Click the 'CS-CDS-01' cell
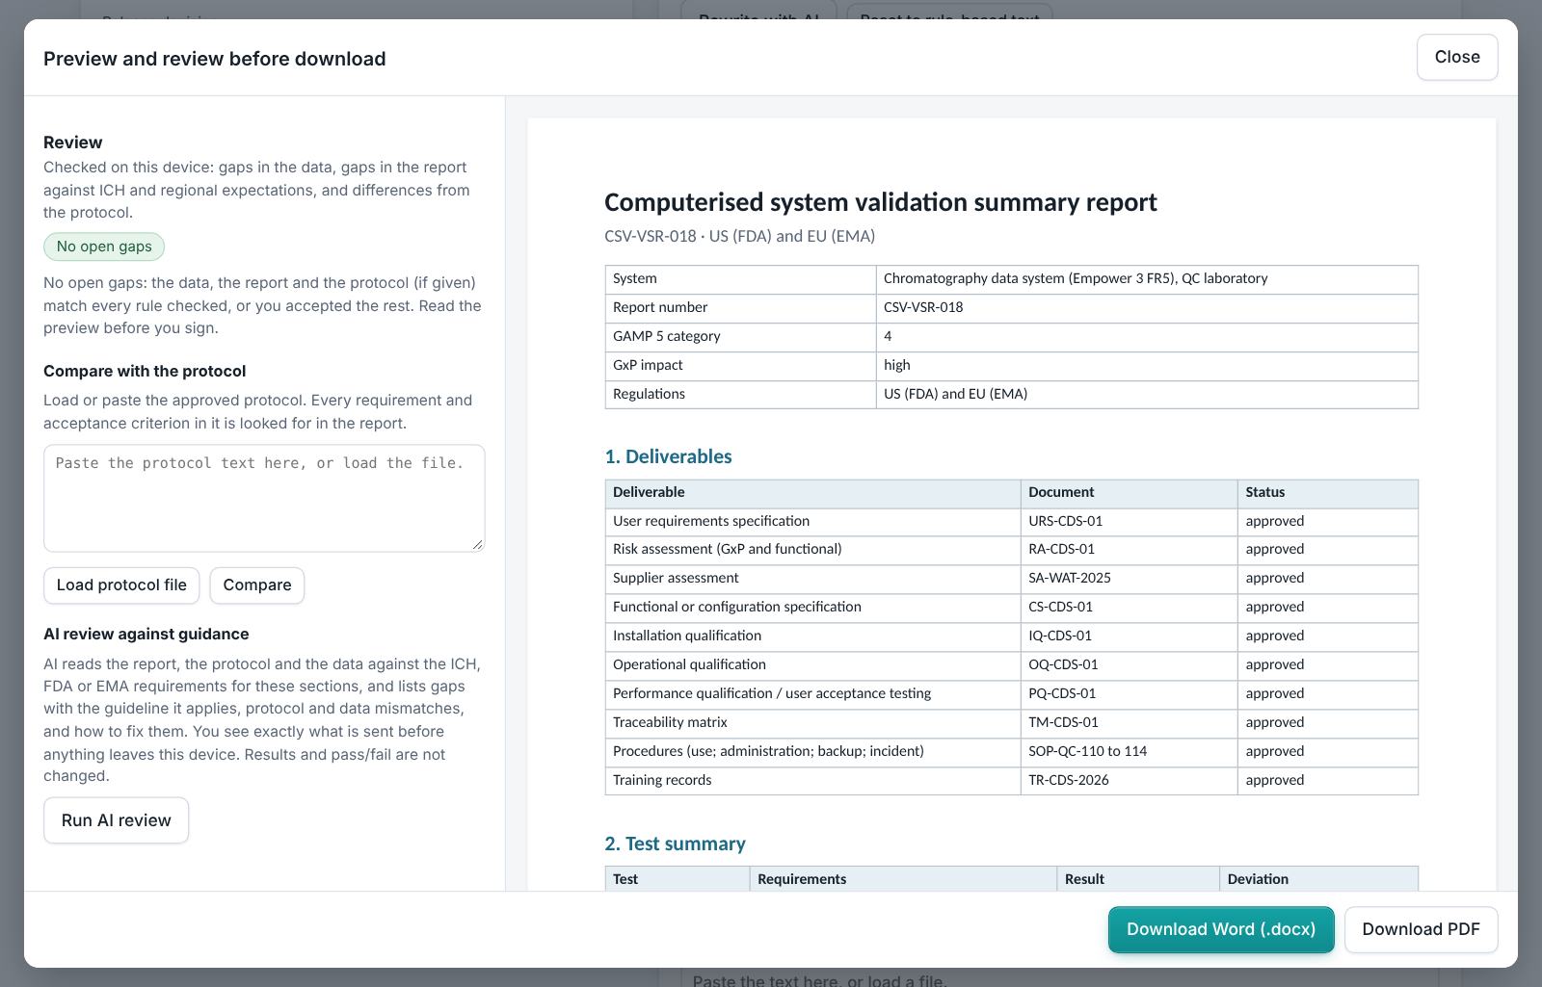1542x987 pixels. click(1129, 607)
